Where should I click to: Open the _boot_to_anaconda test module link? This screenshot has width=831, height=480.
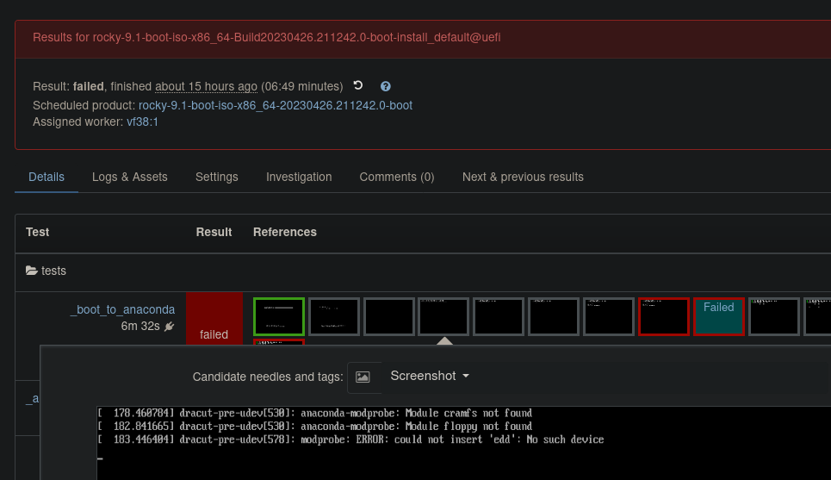click(122, 309)
